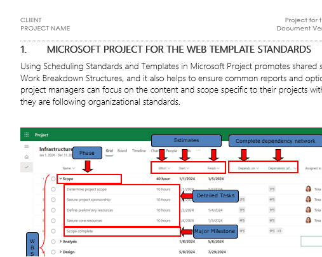
Task: Click the 40 hours effort in Scope row
Action: tap(163, 179)
